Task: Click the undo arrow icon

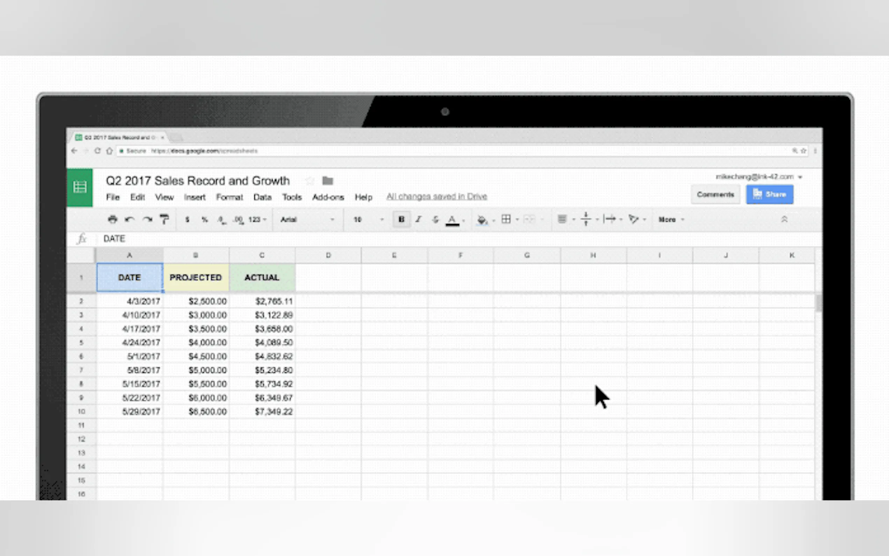Action: [x=129, y=220]
